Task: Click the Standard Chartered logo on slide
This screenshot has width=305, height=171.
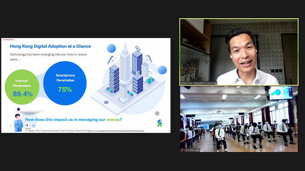Action: pos(159,122)
